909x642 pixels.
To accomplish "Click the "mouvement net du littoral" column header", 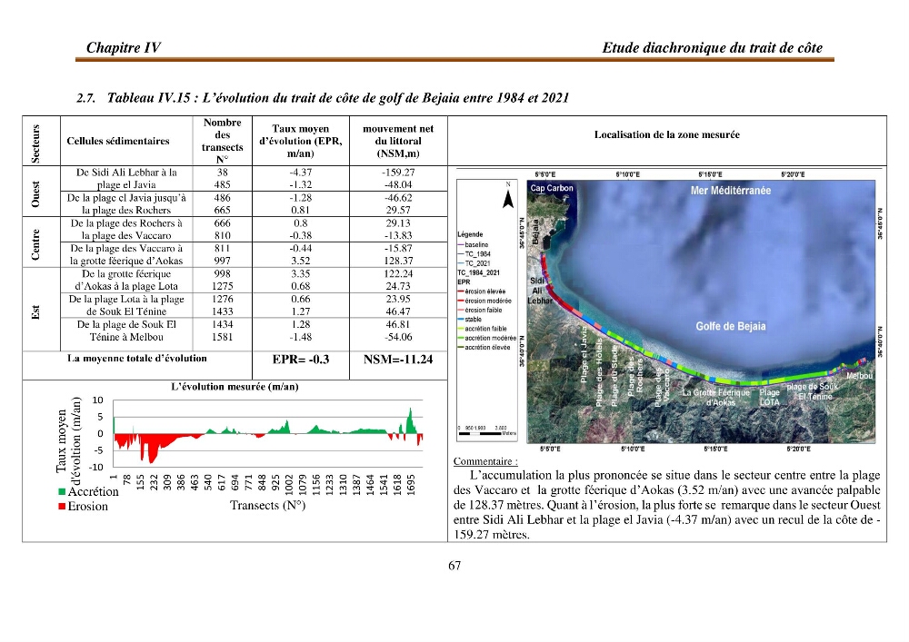I will click(x=398, y=141).
